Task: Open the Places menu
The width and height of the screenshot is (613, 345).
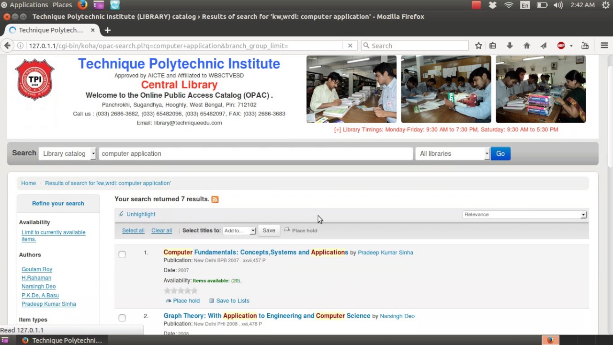Action: tap(62, 5)
